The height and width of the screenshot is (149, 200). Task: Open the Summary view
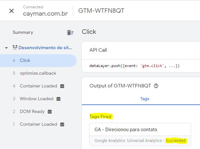coord(23,32)
